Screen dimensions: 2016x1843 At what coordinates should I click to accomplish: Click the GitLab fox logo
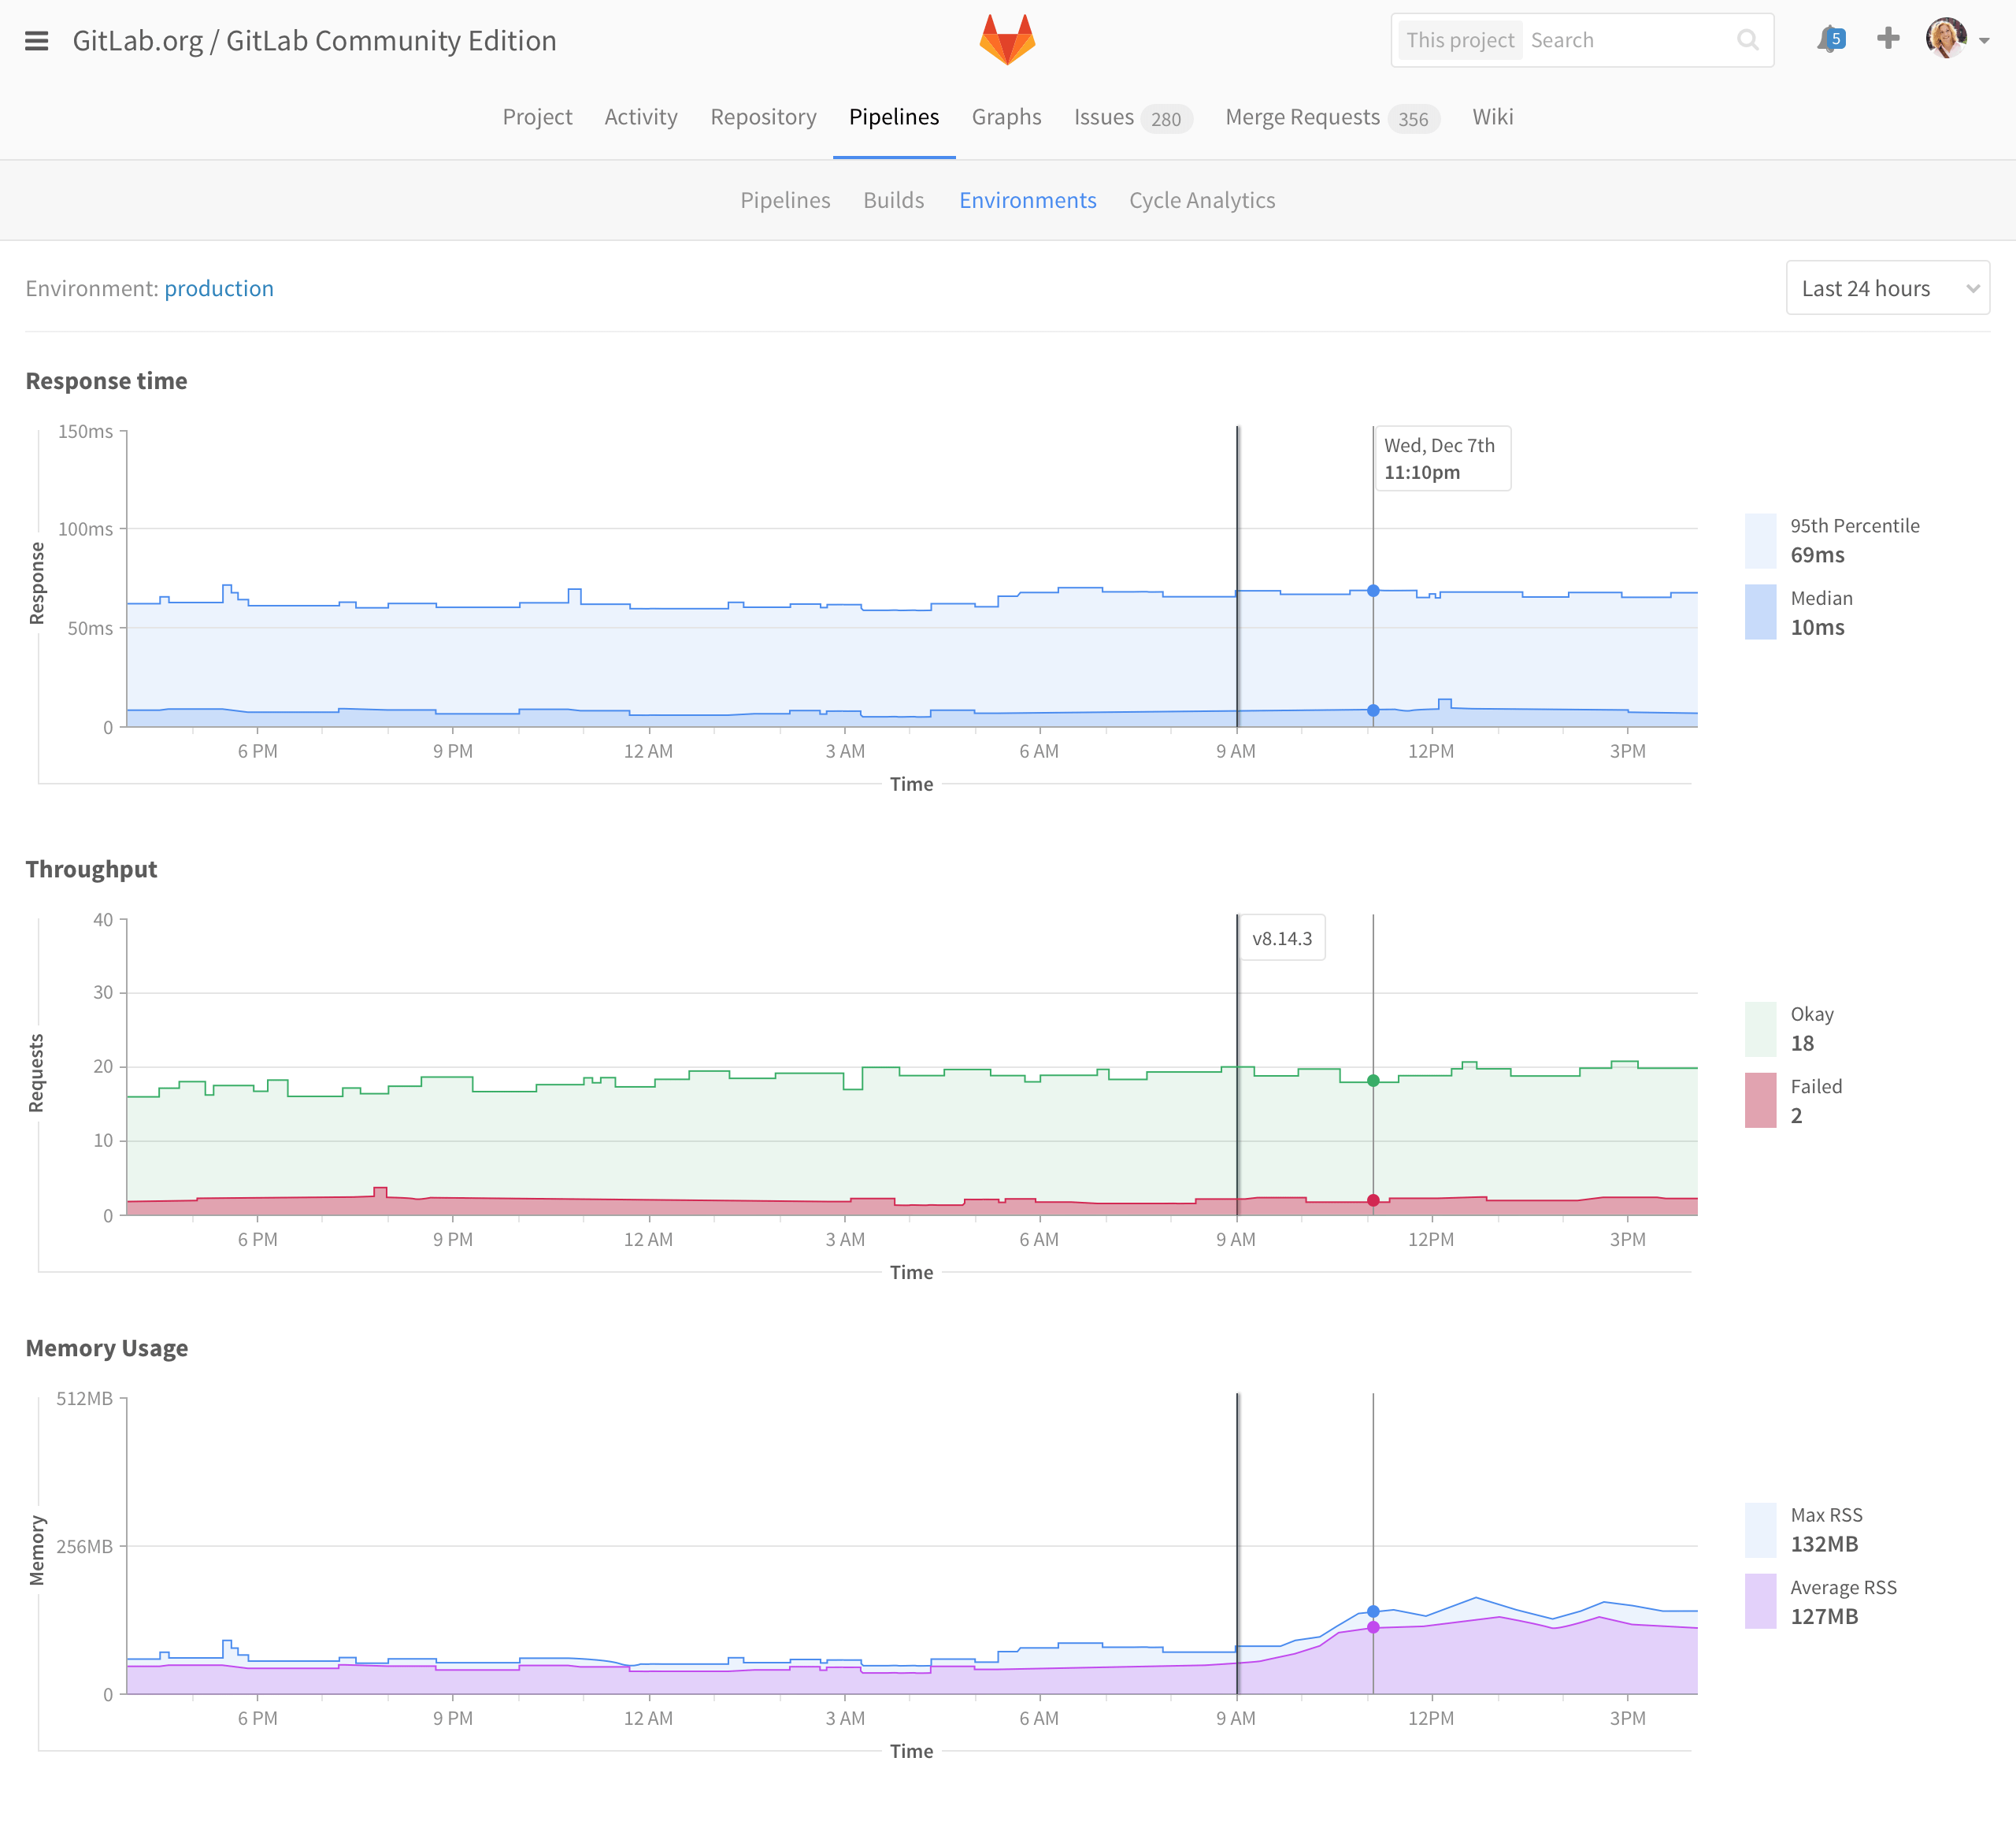1007,40
